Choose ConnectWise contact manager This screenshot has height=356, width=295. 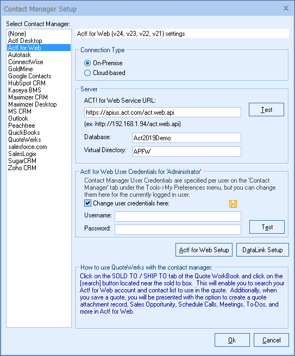39,62
